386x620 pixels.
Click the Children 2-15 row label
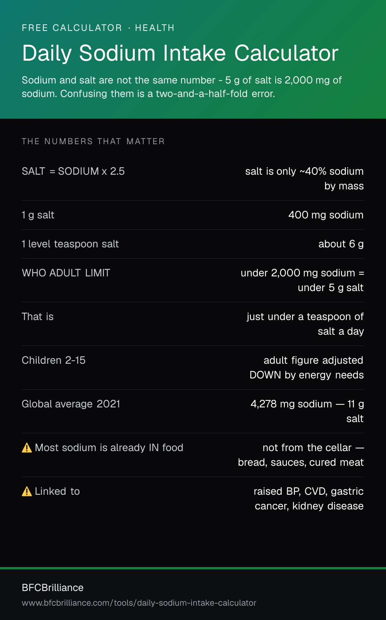[54, 360]
